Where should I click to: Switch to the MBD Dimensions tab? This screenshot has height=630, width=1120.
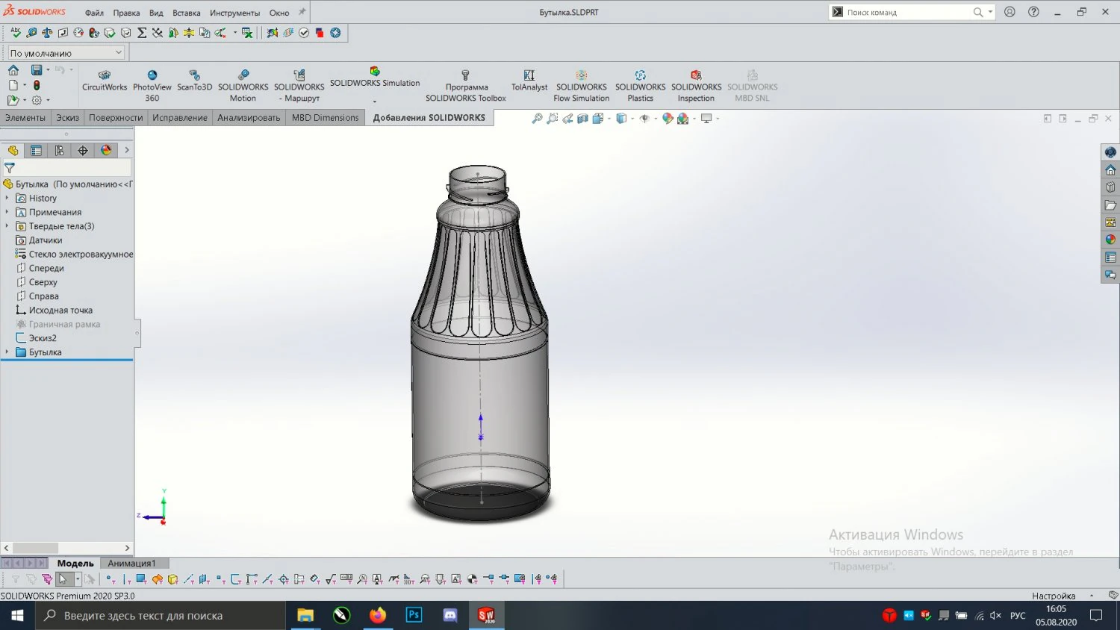325,118
